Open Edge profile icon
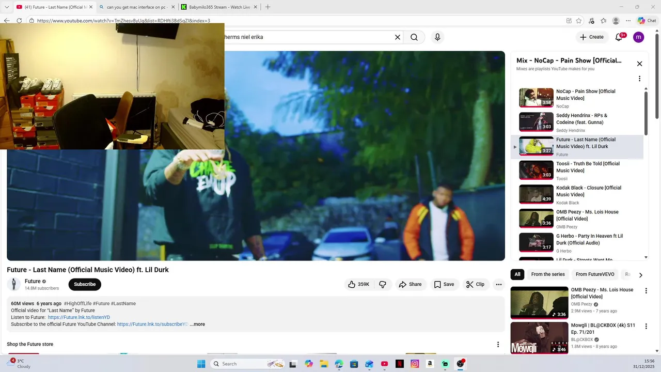This screenshot has height=372, width=661. (616, 21)
